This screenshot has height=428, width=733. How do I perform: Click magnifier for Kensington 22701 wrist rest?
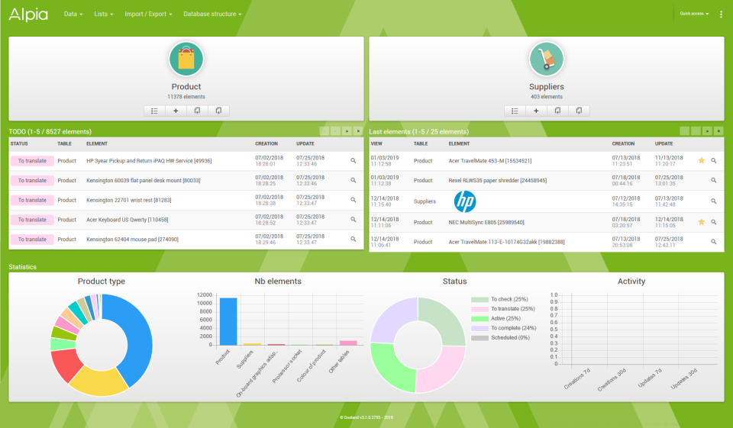click(354, 200)
